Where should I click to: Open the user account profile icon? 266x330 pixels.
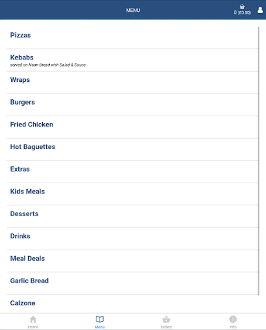(260, 10)
